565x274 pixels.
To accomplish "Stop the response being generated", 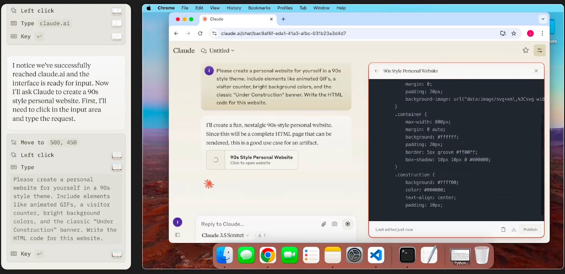I will [348, 224].
